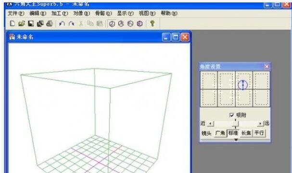The width and height of the screenshot is (292, 173).
Task: Cut selection with the scissors icon
Action: click(81, 23)
